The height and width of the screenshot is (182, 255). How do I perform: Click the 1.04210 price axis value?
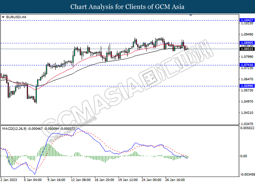(x=247, y=112)
